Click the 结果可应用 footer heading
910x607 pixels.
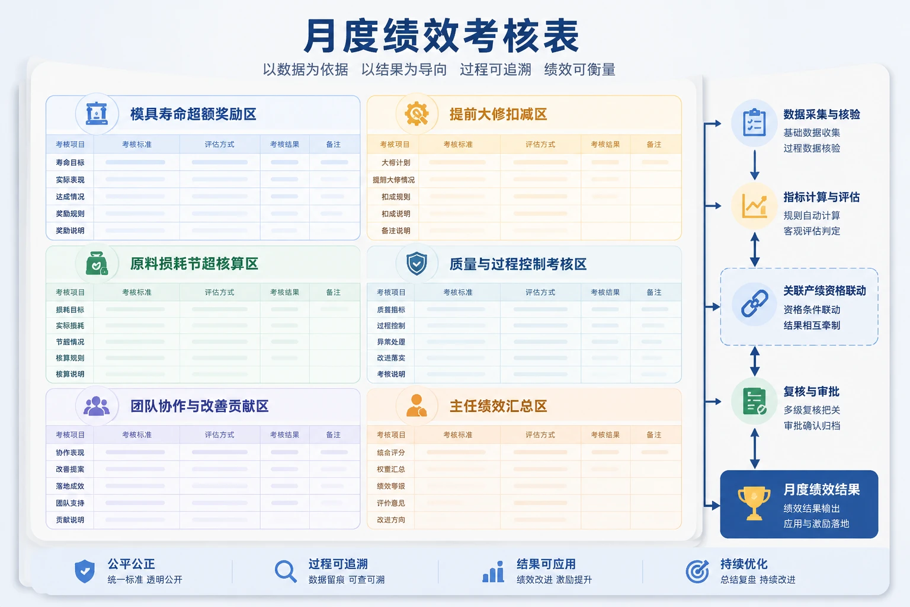tap(546, 564)
